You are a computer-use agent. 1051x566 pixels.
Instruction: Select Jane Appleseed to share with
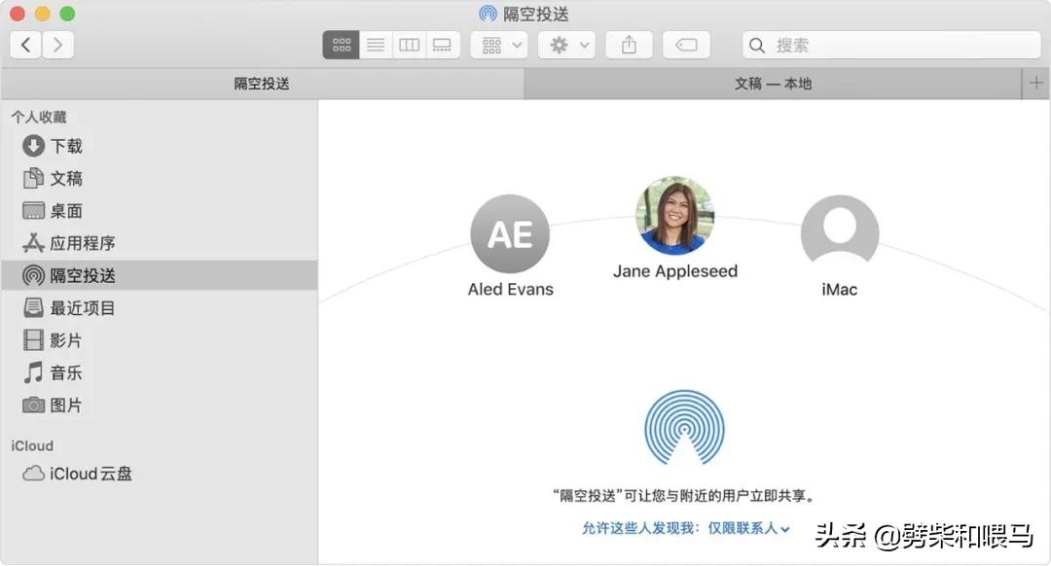coord(675,214)
